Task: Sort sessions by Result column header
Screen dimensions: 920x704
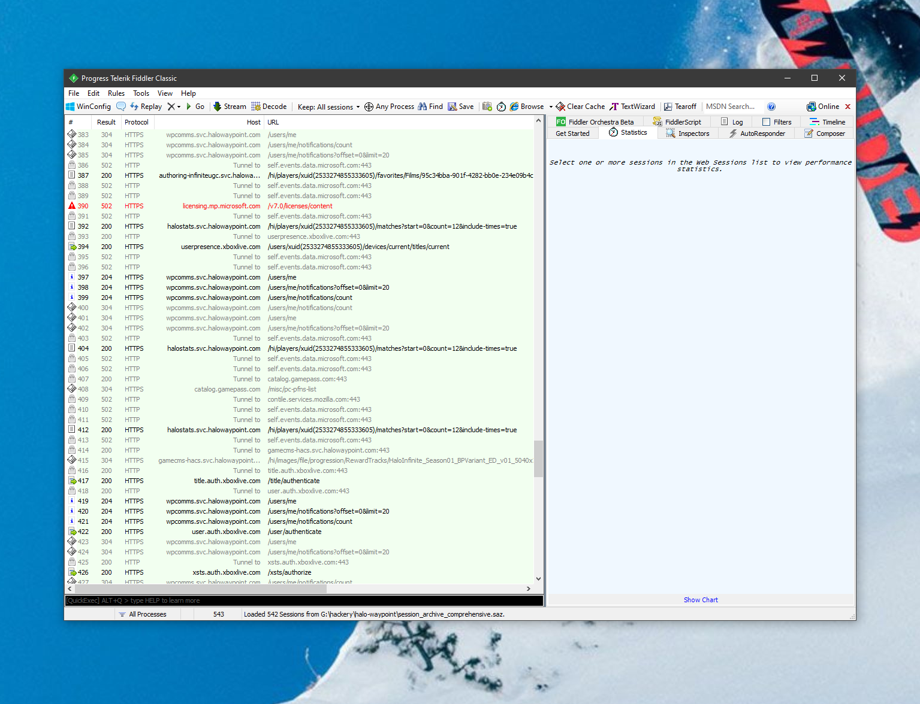Action: pos(106,122)
